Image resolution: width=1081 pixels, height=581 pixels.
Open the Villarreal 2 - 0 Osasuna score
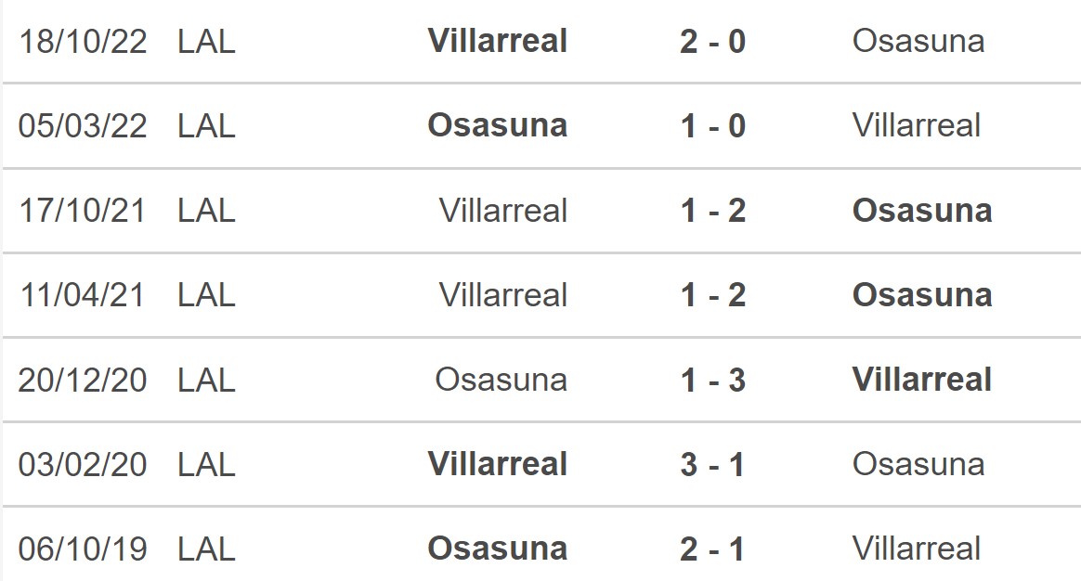pos(713,42)
